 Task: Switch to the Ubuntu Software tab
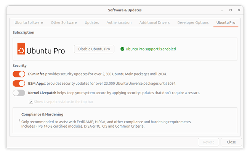click(29, 22)
